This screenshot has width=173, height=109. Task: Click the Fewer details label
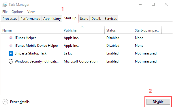point(20,102)
